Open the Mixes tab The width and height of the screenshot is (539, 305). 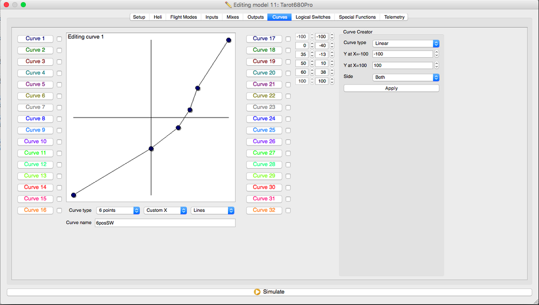[x=233, y=17]
